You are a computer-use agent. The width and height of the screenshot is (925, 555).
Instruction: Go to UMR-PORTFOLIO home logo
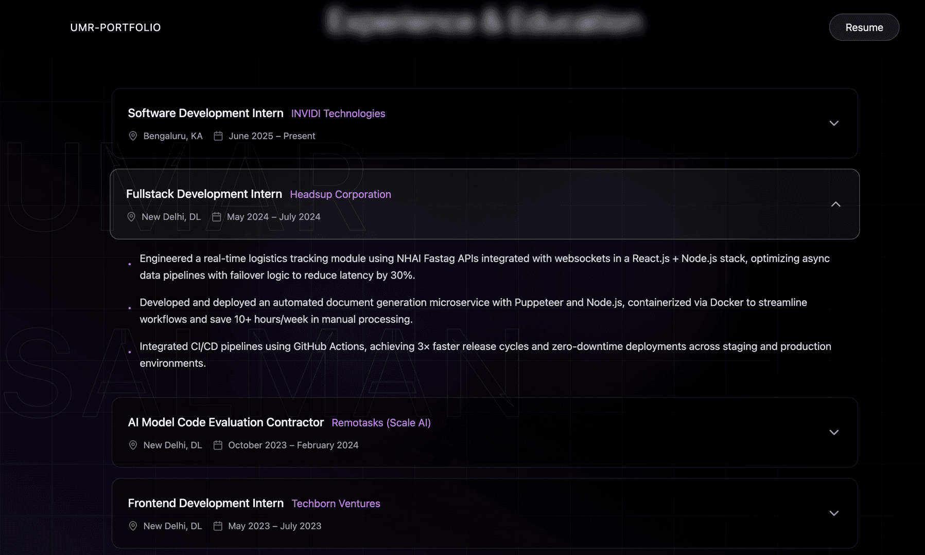(x=115, y=28)
